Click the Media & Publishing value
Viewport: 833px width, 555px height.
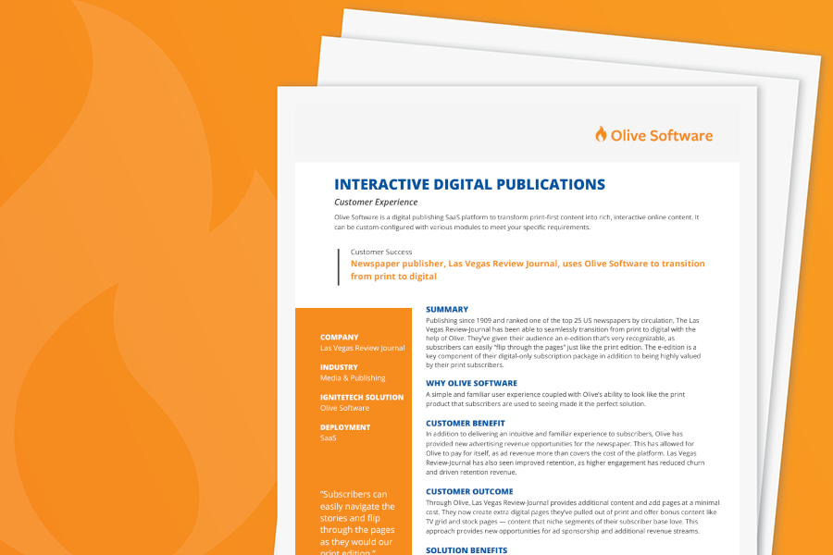(x=353, y=378)
